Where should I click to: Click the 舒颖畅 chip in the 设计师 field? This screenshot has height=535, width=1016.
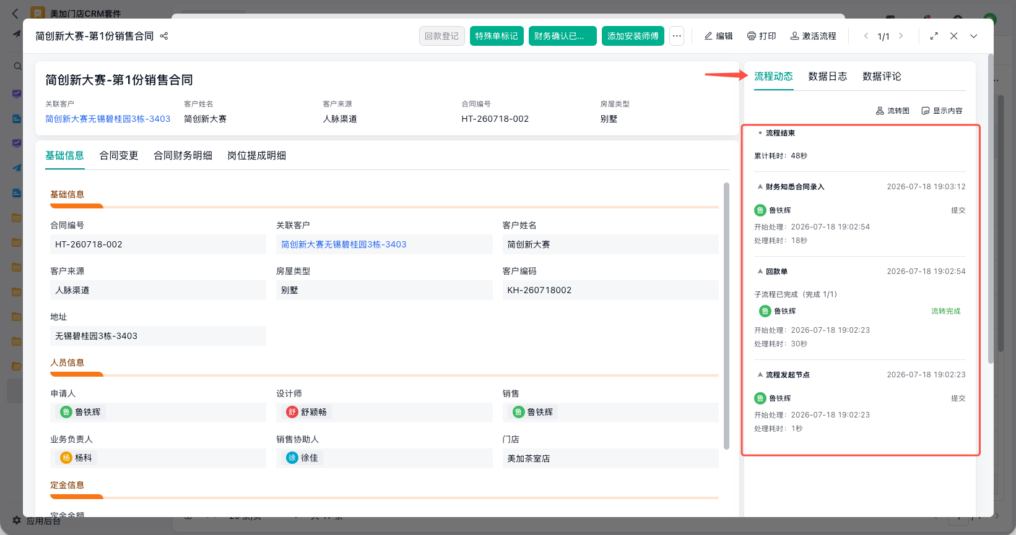click(x=307, y=412)
